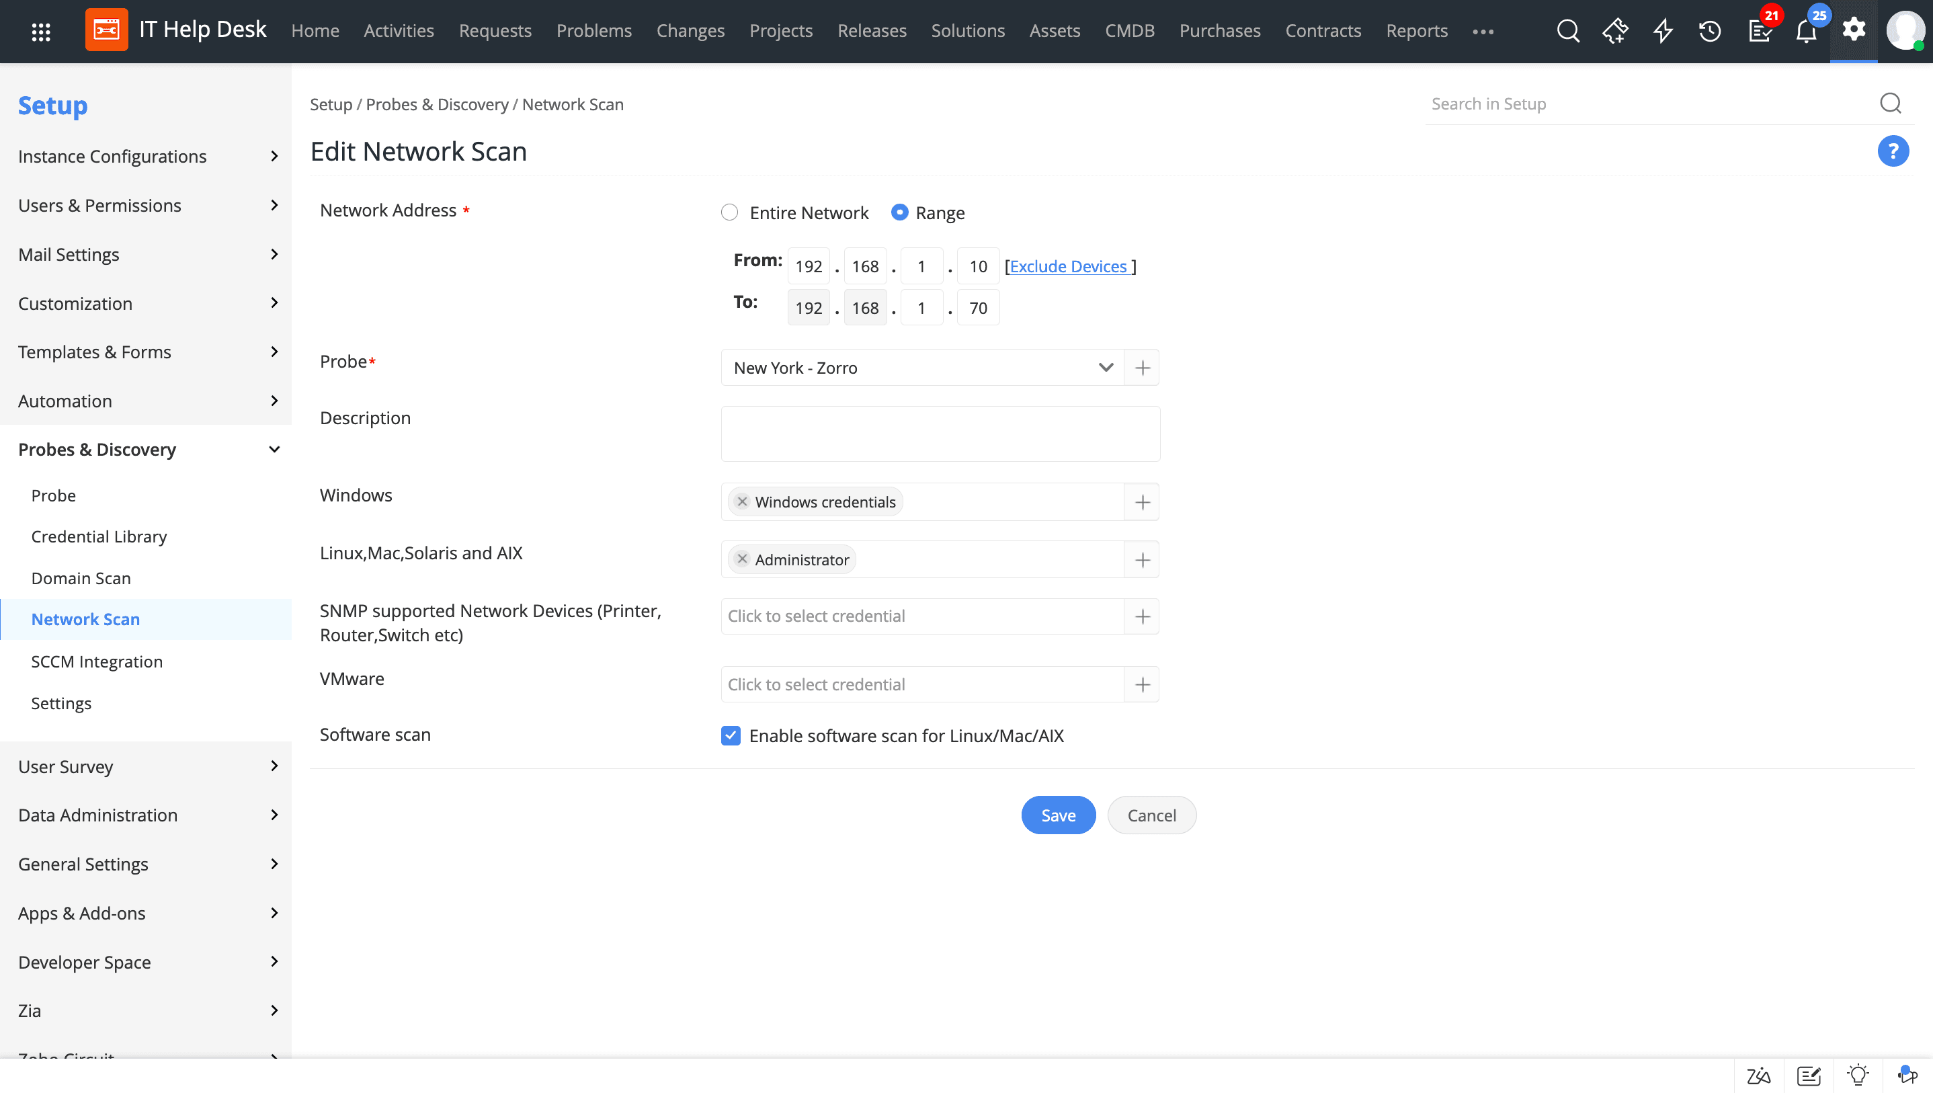Add new VMware credential with plus icon
Screen dimensions: 1933x1093
tap(1142, 684)
